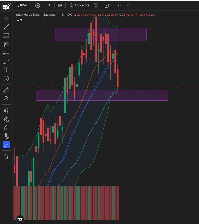
Task: Open the app logo menu at top left
Action: 6,7
